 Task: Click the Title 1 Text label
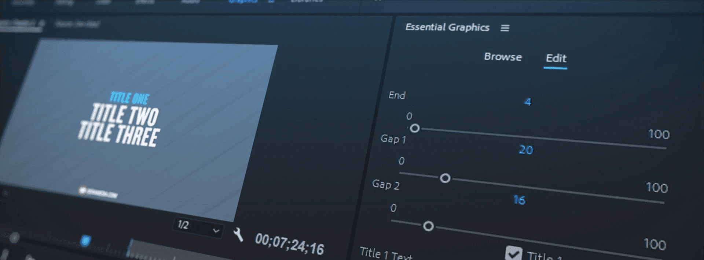[x=386, y=254]
